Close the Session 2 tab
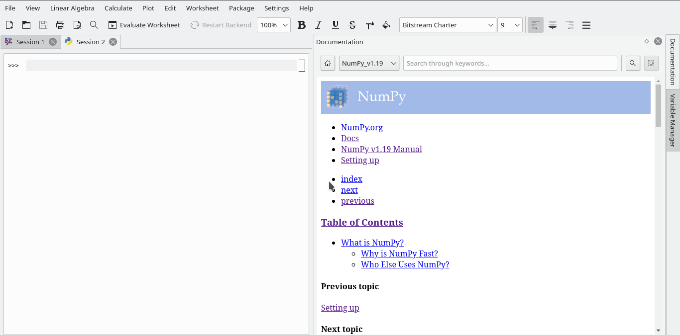The image size is (680, 335). click(x=113, y=42)
